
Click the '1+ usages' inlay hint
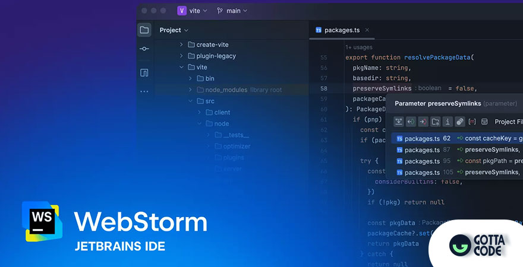pyautogui.click(x=358, y=47)
